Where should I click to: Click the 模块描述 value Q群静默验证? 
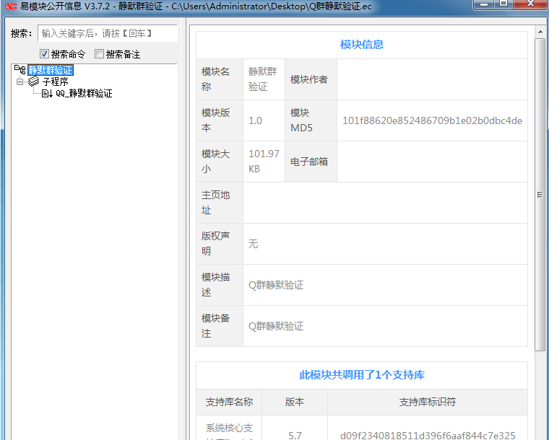(x=276, y=285)
